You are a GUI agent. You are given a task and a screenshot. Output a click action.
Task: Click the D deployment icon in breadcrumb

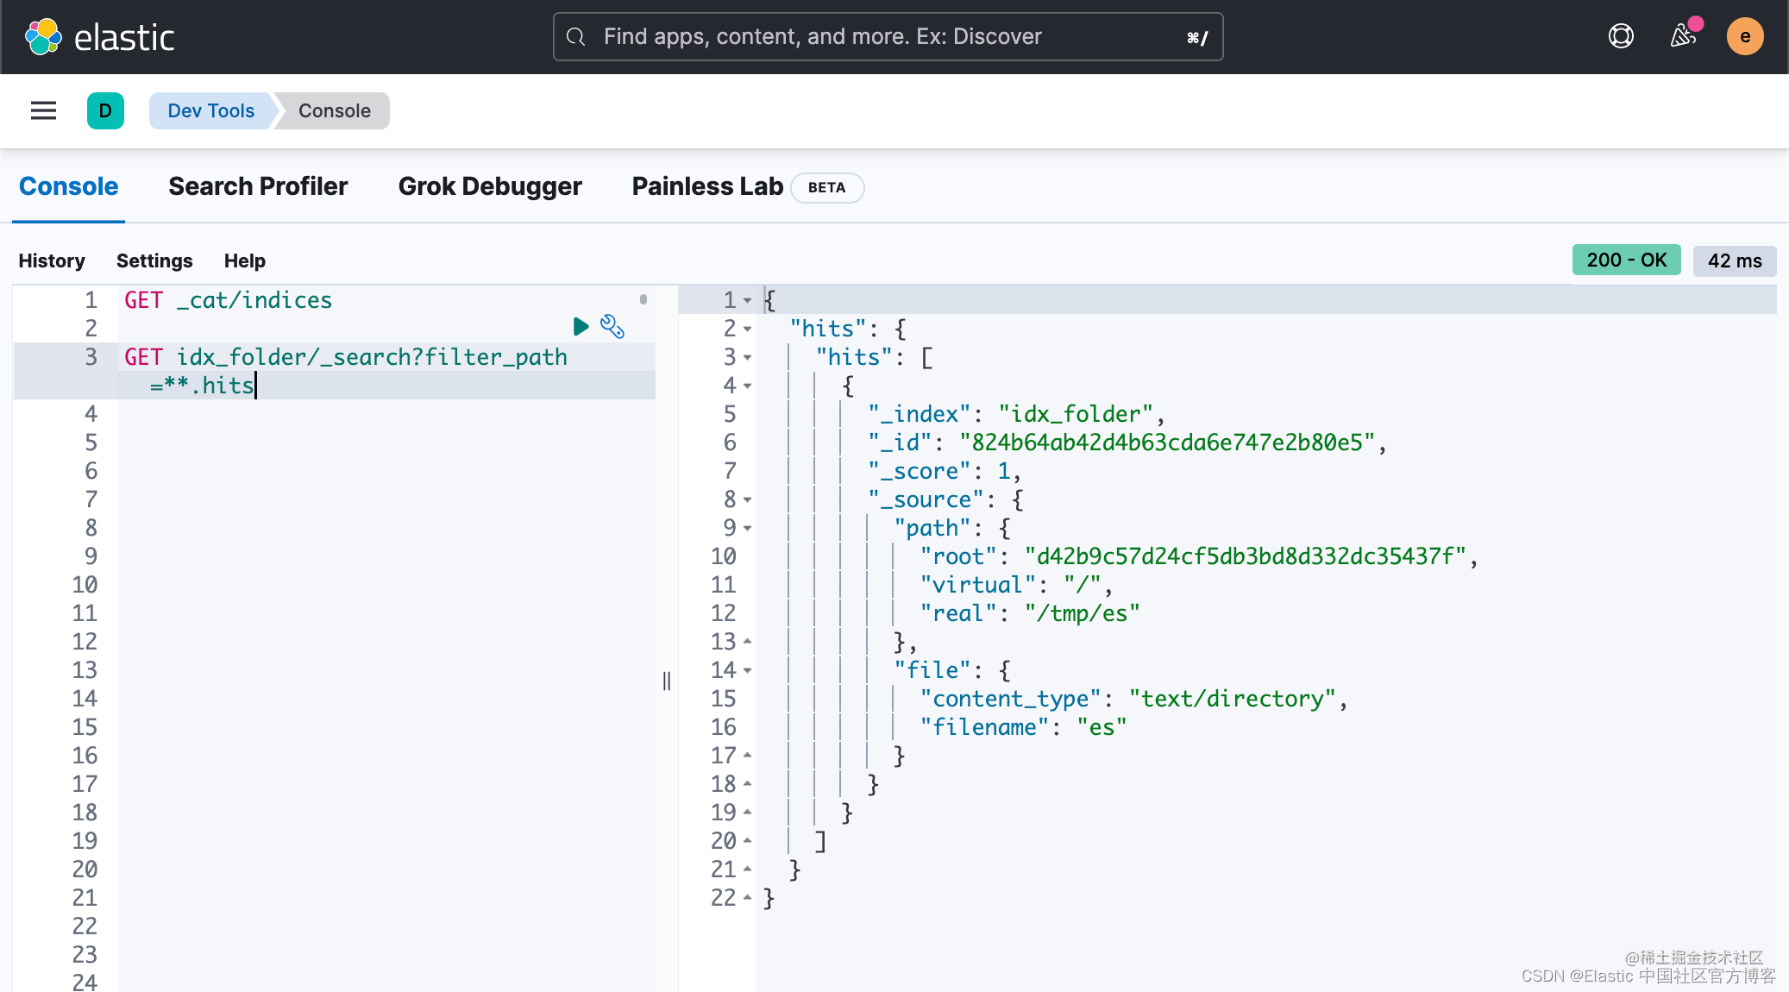105,110
